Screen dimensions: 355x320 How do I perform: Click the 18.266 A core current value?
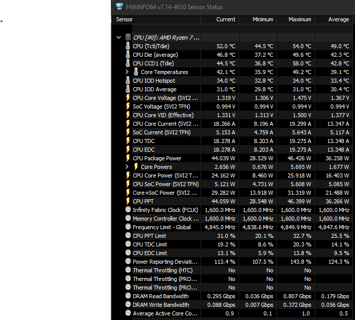224,124
